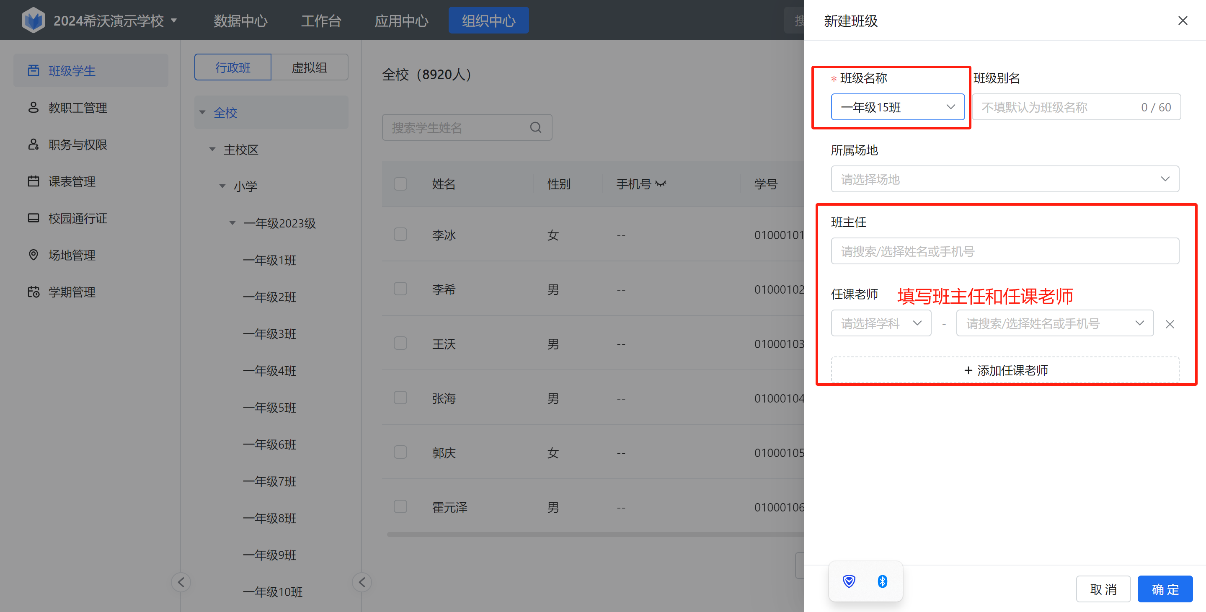Collapse the left sidebar arrow button

point(181,582)
